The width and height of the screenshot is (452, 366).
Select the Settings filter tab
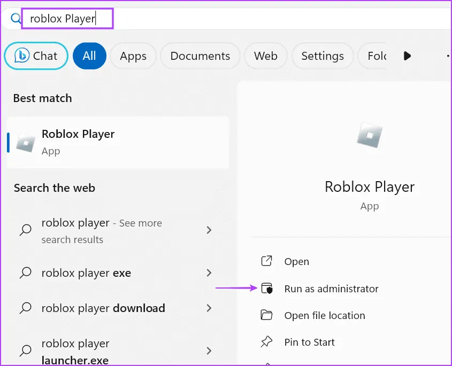322,56
